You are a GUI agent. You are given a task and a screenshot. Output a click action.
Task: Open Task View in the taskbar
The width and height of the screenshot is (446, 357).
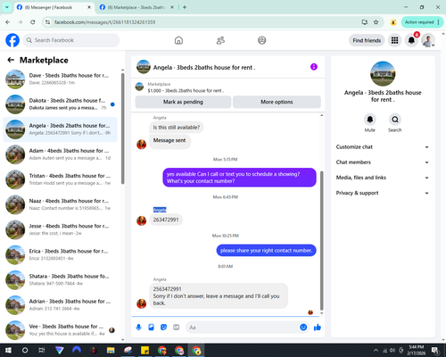(42, 350)
